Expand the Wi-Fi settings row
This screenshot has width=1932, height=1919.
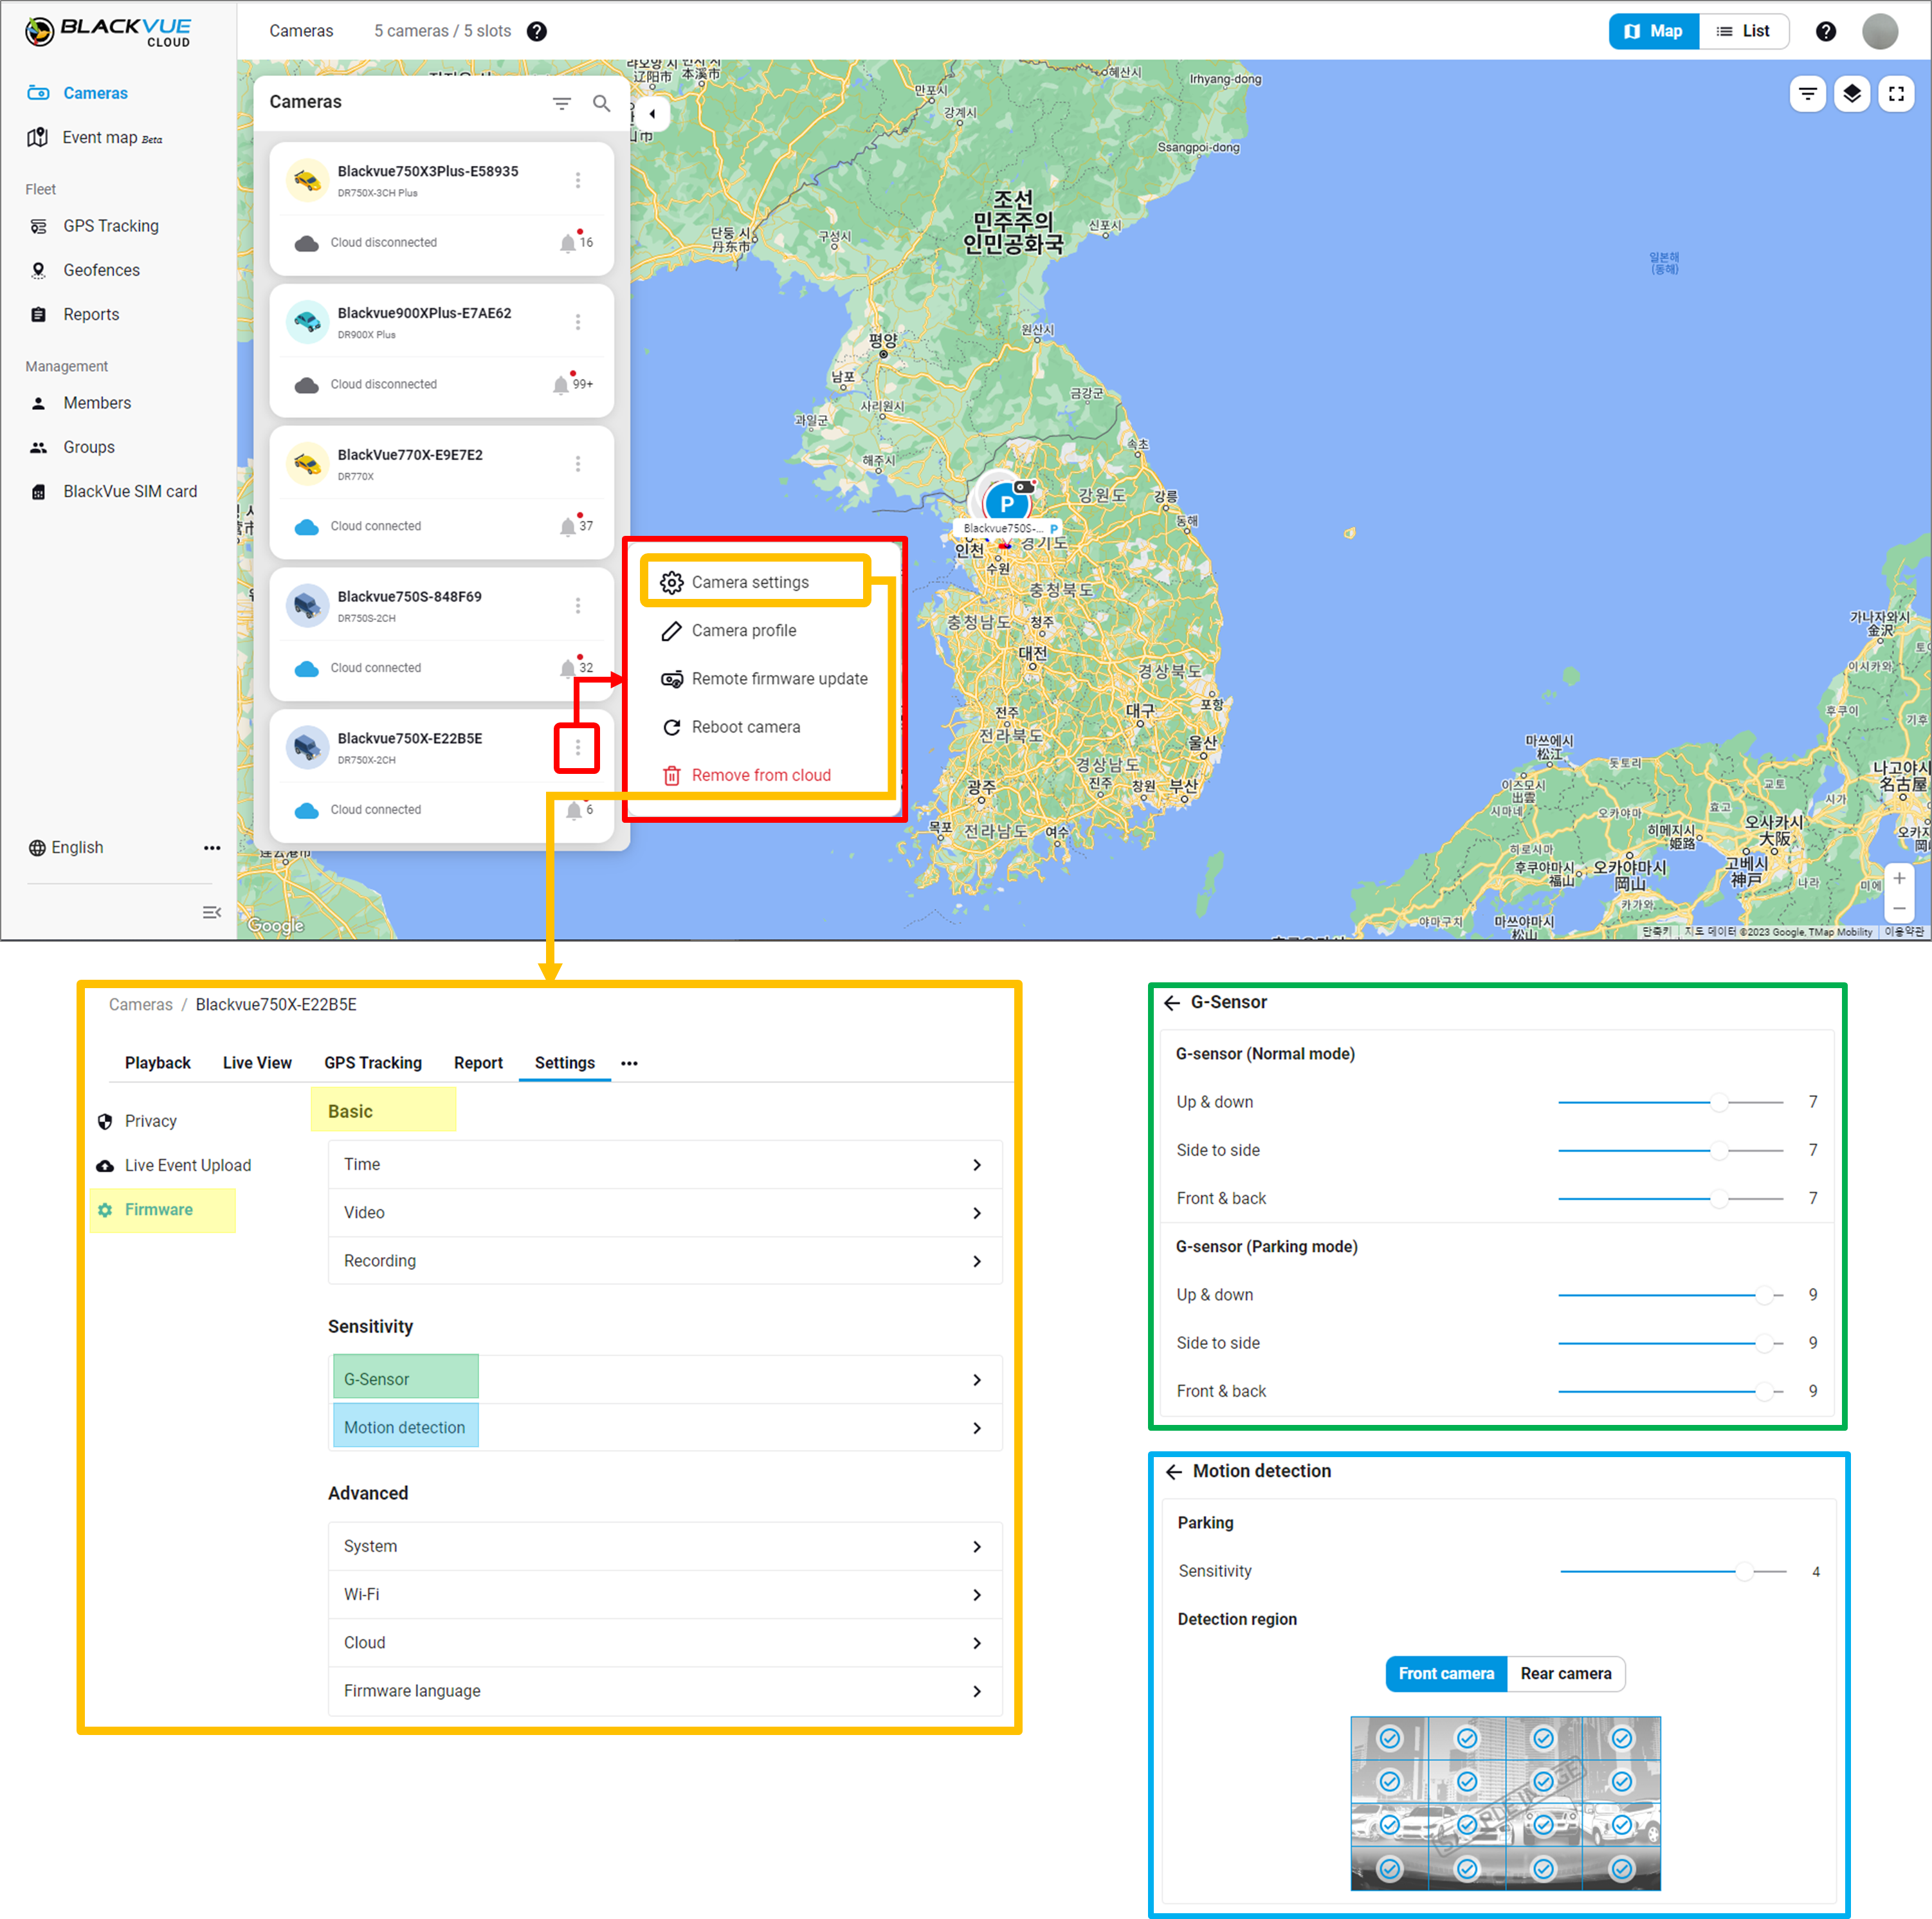(x=665, y=1594)
